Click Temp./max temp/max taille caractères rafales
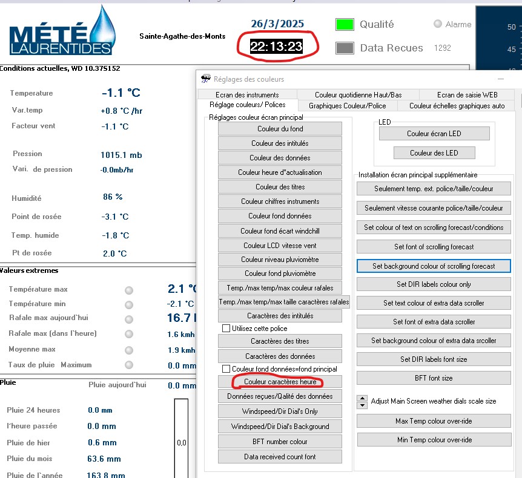The height and width of the screenshot is (478, 522). click(x=284, y=302)
